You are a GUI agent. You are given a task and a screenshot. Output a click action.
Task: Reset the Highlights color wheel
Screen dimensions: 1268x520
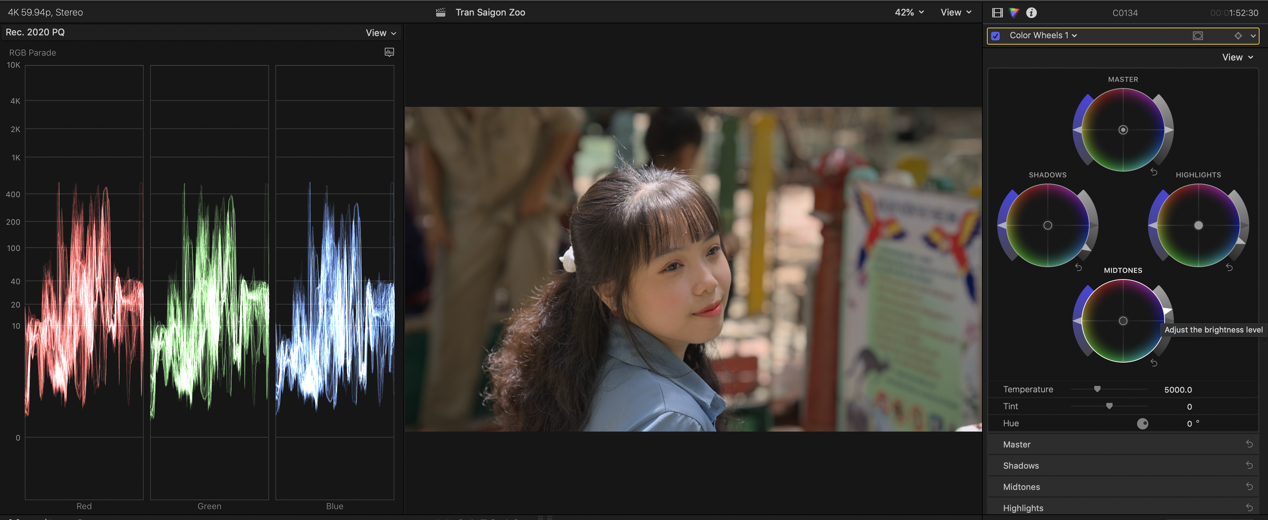coord(1229,268)
